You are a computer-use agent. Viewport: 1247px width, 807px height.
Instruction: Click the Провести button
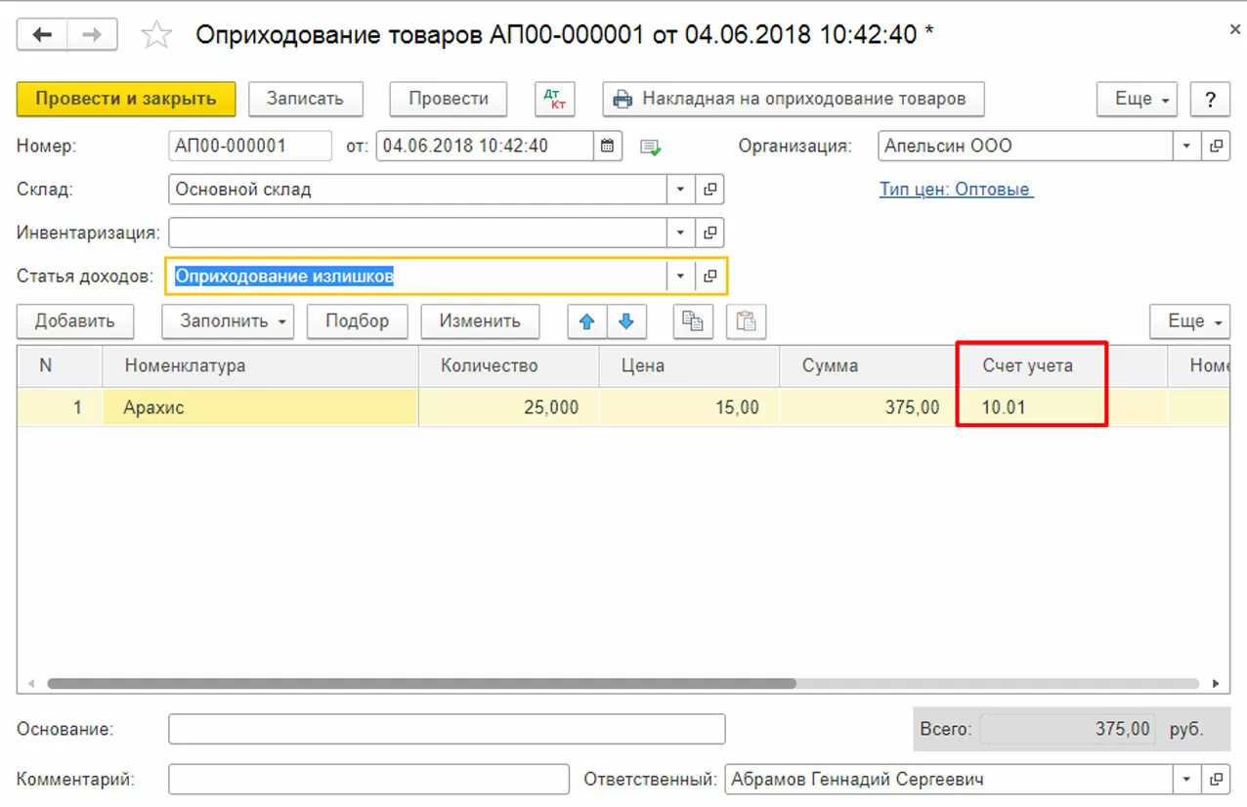click(x=449, y=99)
